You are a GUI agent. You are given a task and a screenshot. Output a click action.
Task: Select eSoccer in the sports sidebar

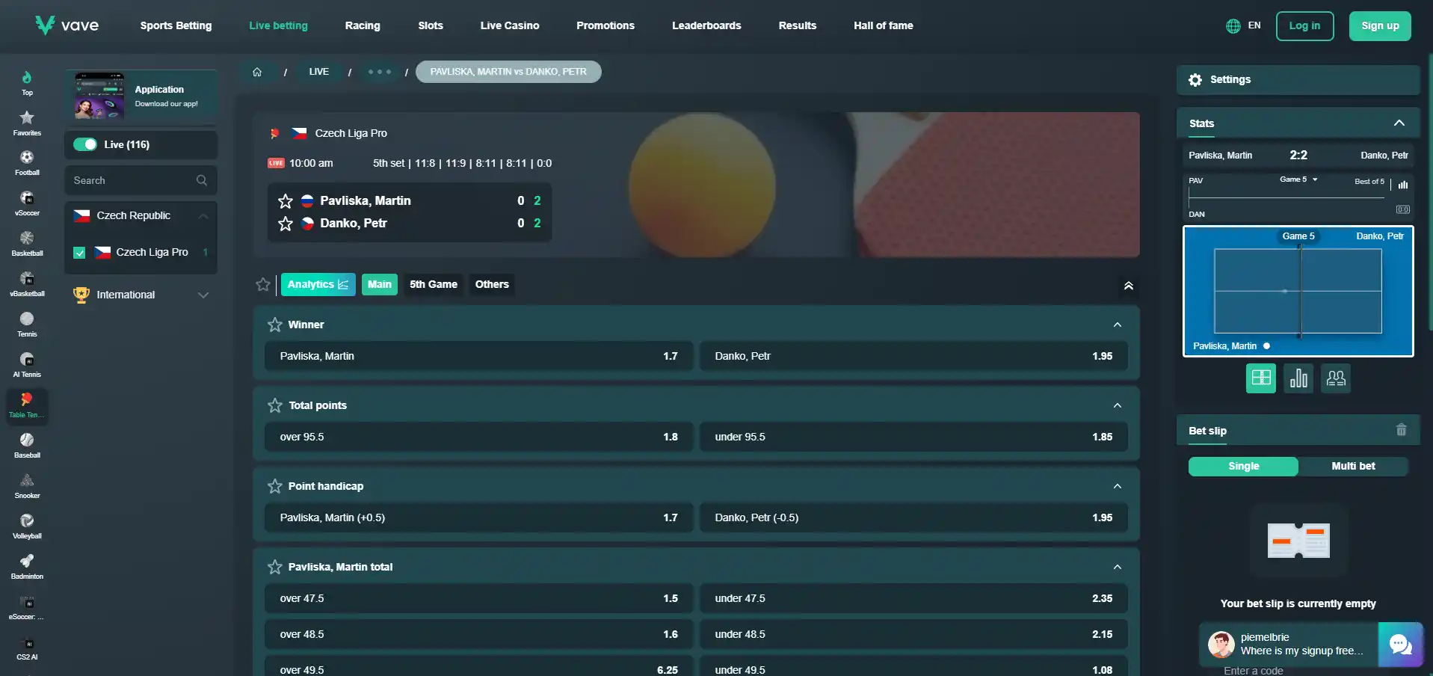(x=27, y=607)
